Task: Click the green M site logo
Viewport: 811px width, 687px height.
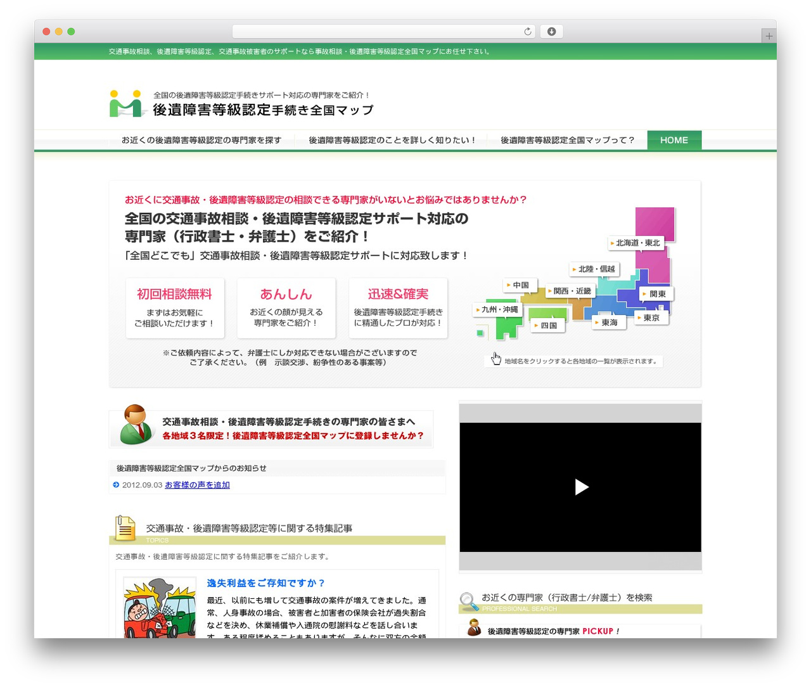Action: coord(126,103)
